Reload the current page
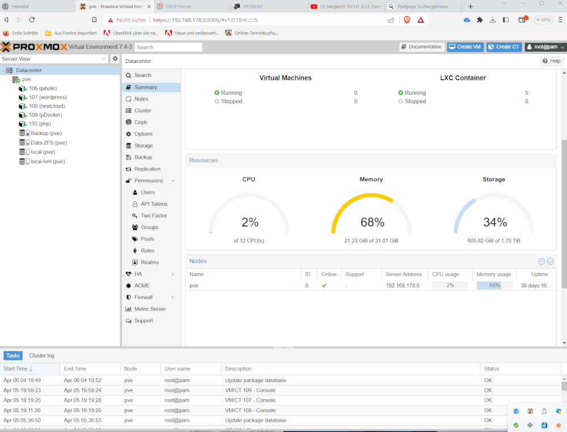 point(32,20)
